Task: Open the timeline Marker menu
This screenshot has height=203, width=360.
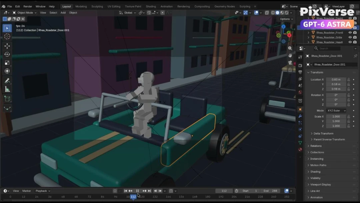Action: (26, 191)
